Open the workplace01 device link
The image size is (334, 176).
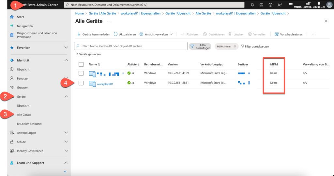coord(105,84)
